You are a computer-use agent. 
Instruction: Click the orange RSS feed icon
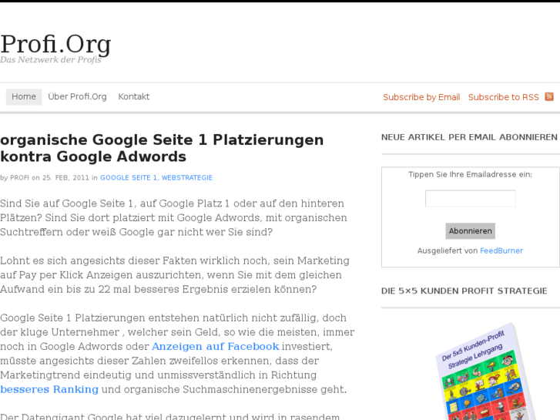coord(549,96)
